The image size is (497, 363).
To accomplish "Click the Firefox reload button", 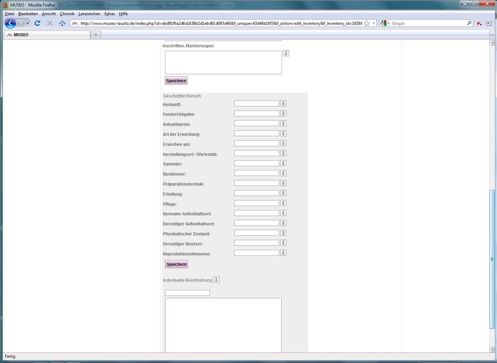I will (x=37, y=23).
